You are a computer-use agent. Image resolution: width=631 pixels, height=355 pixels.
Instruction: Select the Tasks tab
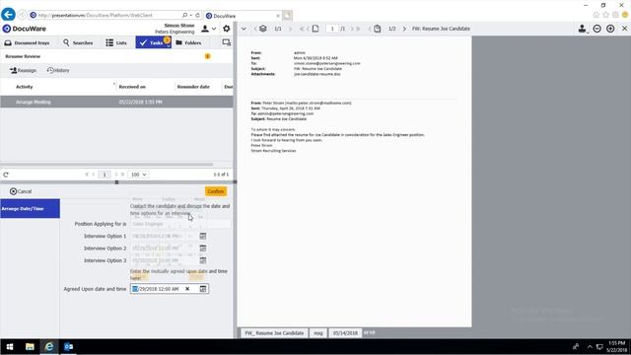[154, 42]
